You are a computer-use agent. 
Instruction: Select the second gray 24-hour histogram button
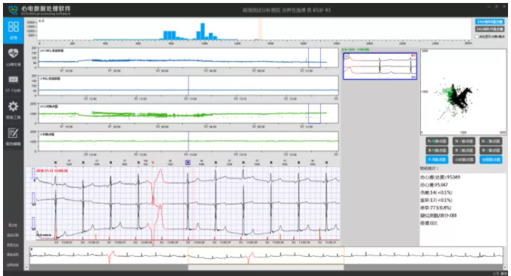489,29
